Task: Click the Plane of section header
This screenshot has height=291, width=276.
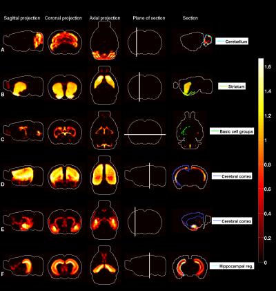Action: tap(149, 18)
